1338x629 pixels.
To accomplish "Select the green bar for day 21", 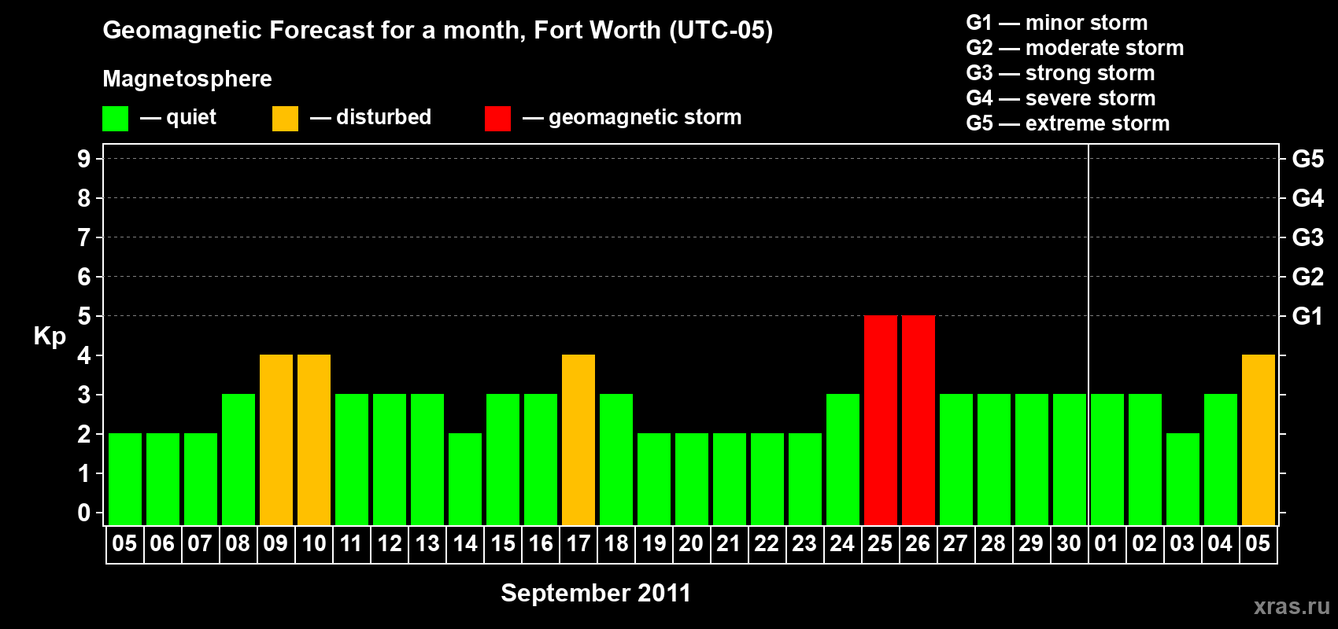I will [x=730, y=479].
